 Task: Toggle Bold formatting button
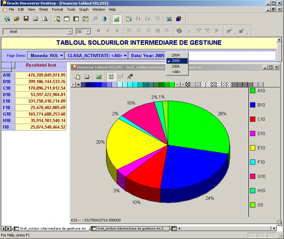[98, 31]
